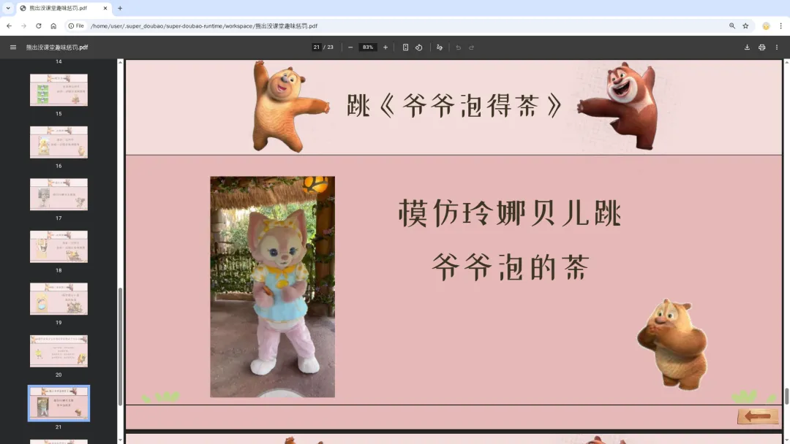Reload the current page

click(38, 26)
